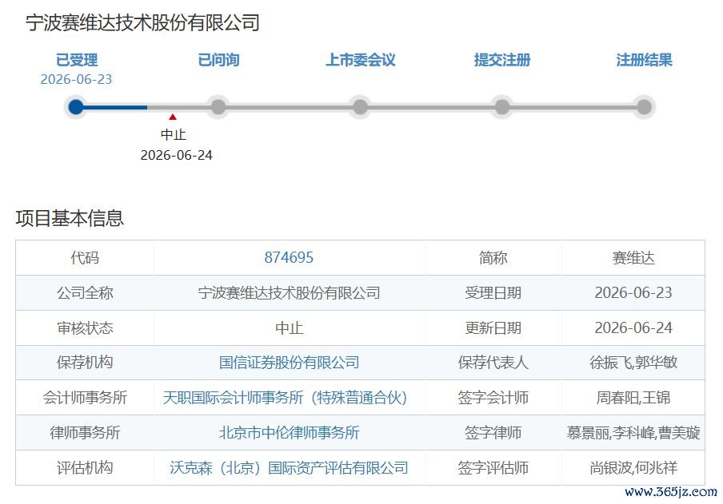Select the 已受理 stage label
Screen dimensions: 723x504
click(x=77, y=60)
